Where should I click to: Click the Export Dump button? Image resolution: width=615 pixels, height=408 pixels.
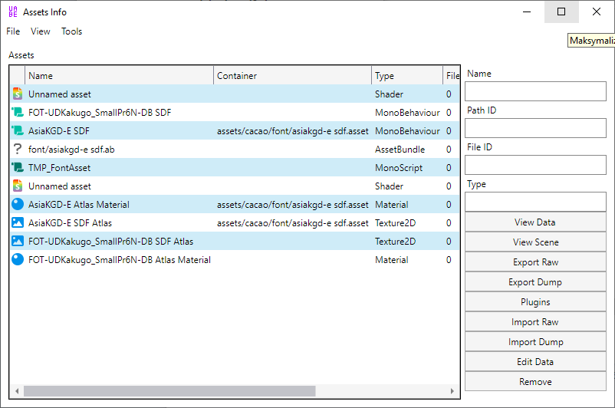pyautogui.click(x=535, y=282)
